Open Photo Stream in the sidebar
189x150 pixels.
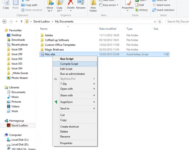tap(17, 78)
